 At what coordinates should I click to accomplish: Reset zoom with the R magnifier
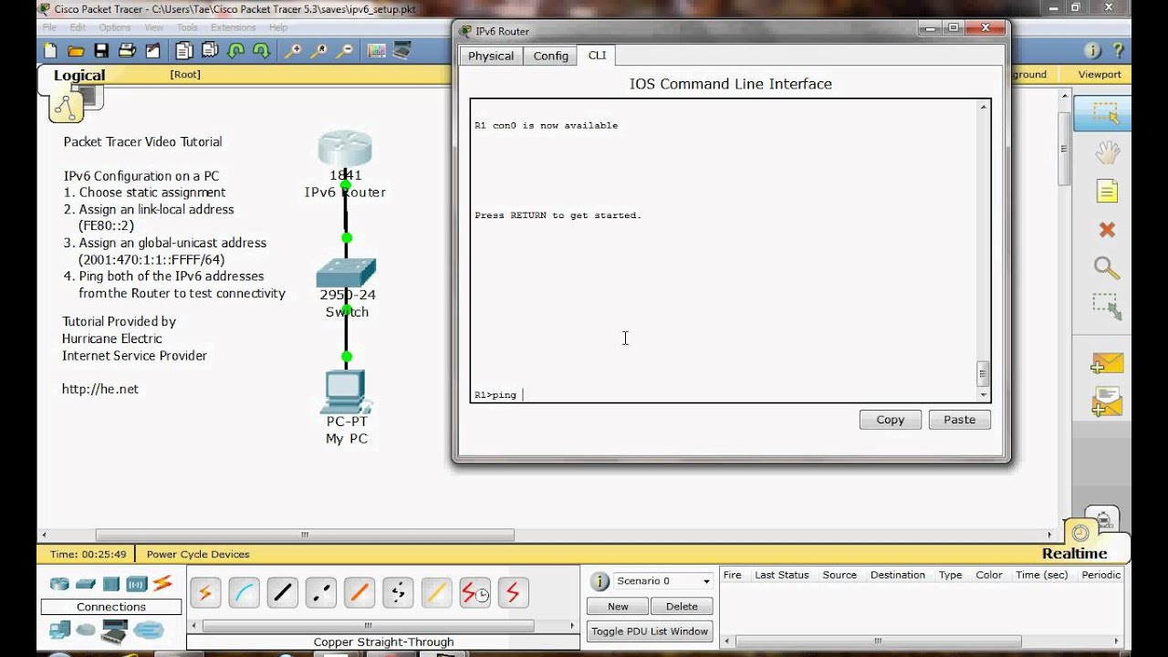pyautogui.click(x=318, y=51)
